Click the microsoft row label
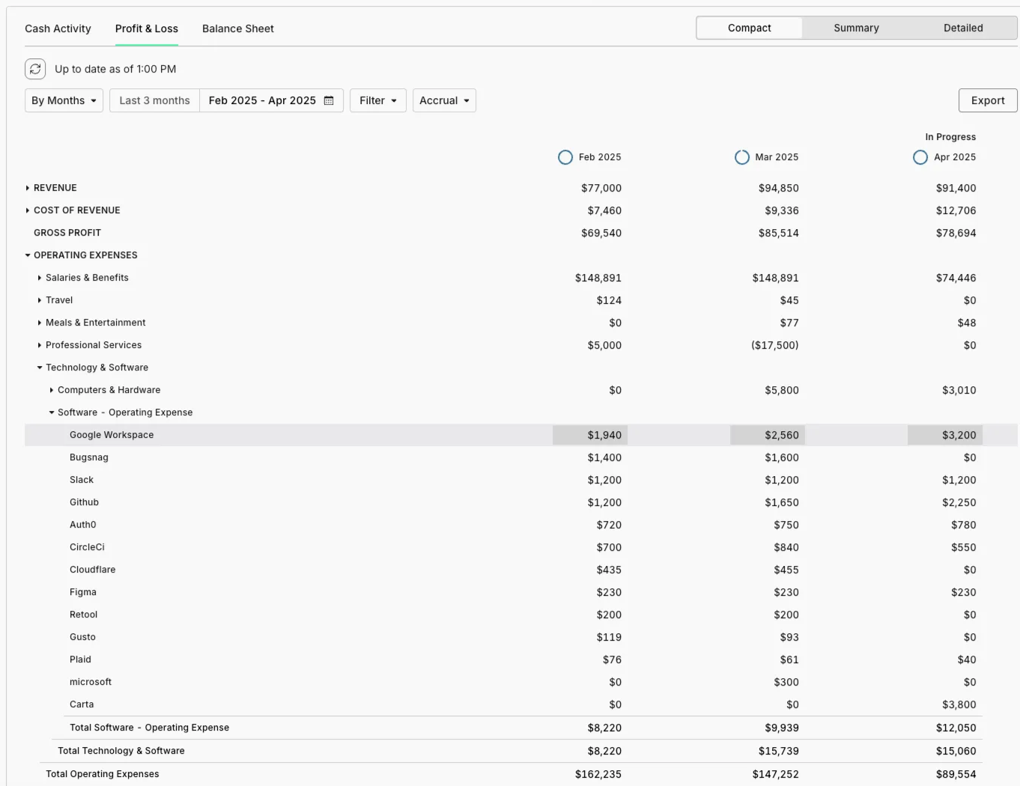The height and width of the screenshot is (786, 1020). 91,682
